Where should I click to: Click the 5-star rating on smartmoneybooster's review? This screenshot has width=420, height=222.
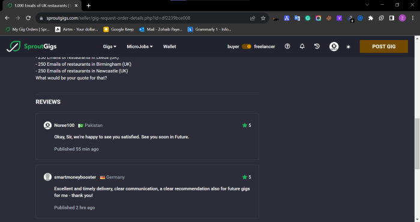coord(247,177)
